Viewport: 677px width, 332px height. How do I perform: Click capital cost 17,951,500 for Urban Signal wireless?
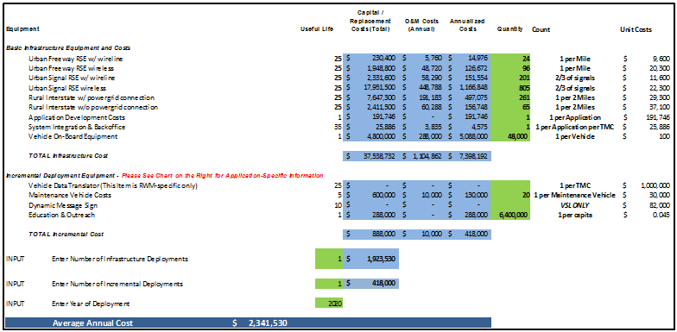point(371,88)
